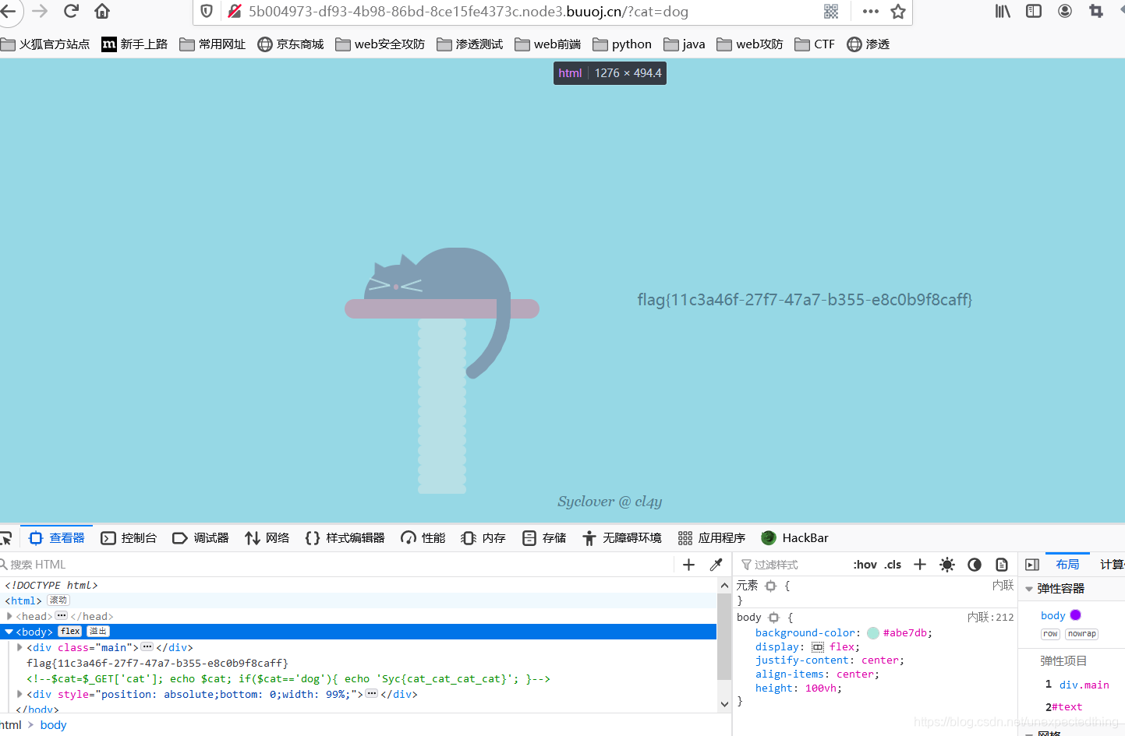Toggle the .cls class panel
The height and width of the screenshot is (736, 1125).
click(893, 565)
